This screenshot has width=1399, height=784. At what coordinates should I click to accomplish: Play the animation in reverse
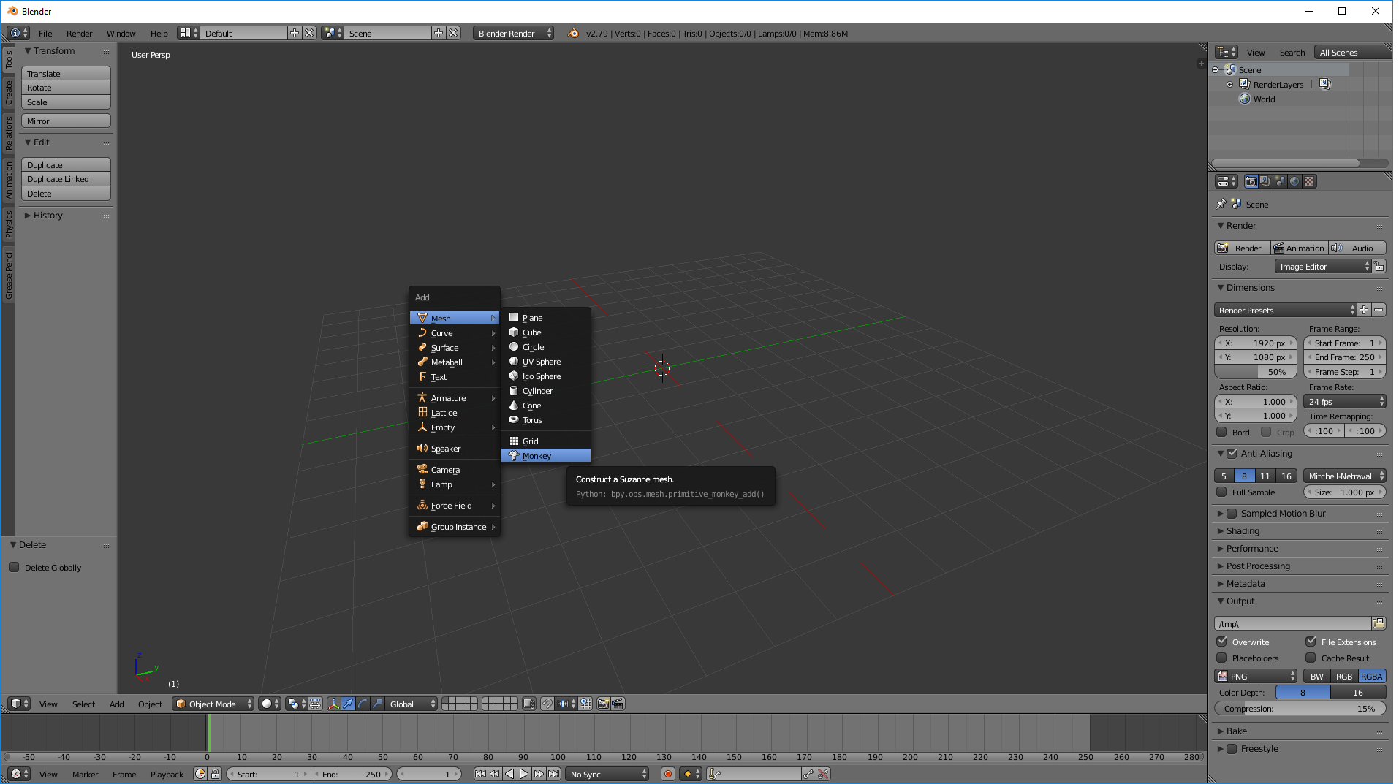point(509,774)
